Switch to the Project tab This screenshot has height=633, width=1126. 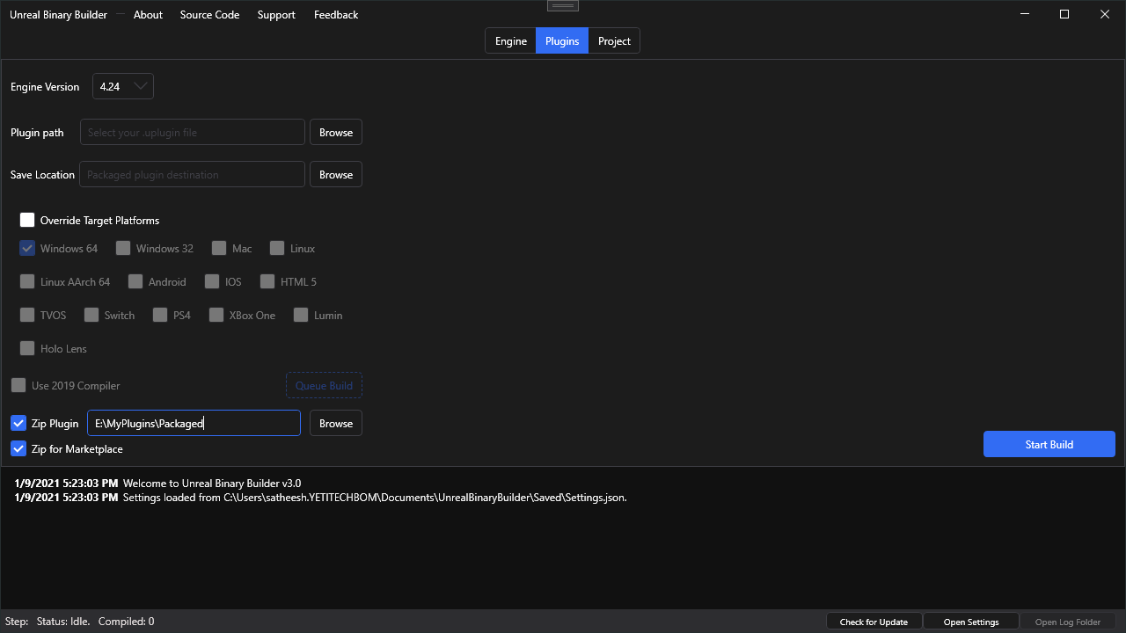(614, 41)
